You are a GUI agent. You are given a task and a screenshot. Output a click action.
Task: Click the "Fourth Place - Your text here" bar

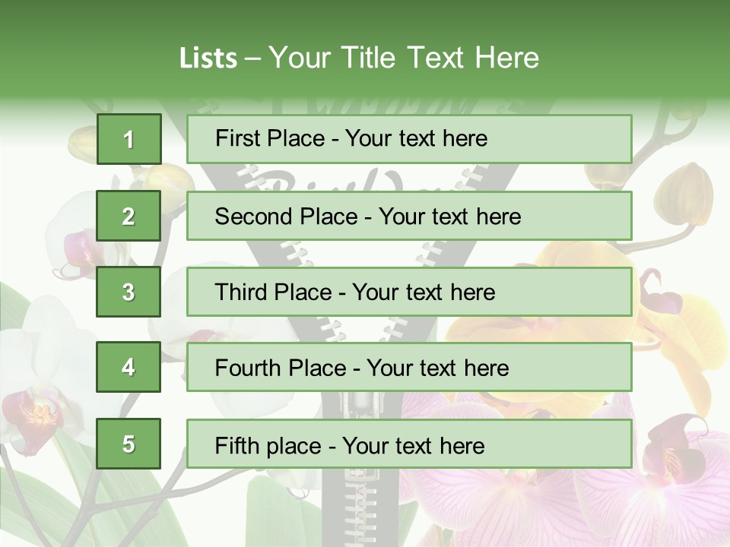point(409,368)
